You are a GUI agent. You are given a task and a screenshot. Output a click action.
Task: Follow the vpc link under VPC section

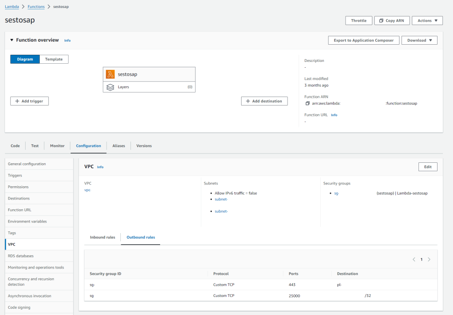pyautogui.click(x=87, y=190)
